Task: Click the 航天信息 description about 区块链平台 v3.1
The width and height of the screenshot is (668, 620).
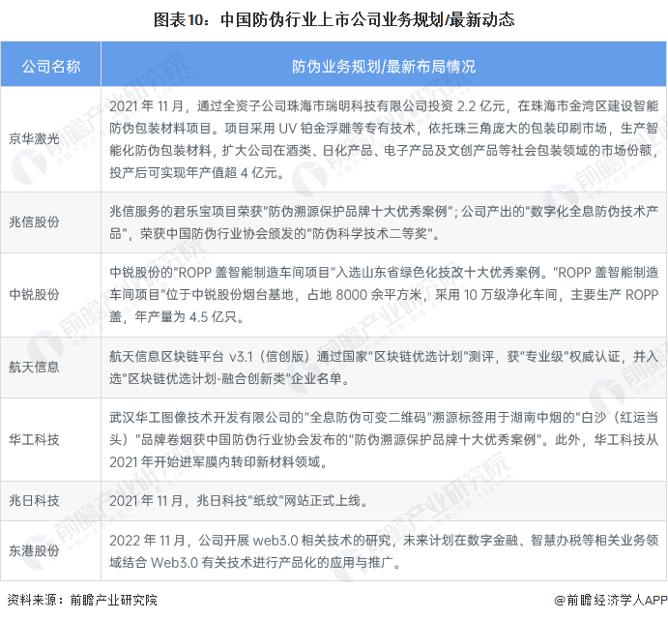Action: pyautogui.click(x=384, y=367)
